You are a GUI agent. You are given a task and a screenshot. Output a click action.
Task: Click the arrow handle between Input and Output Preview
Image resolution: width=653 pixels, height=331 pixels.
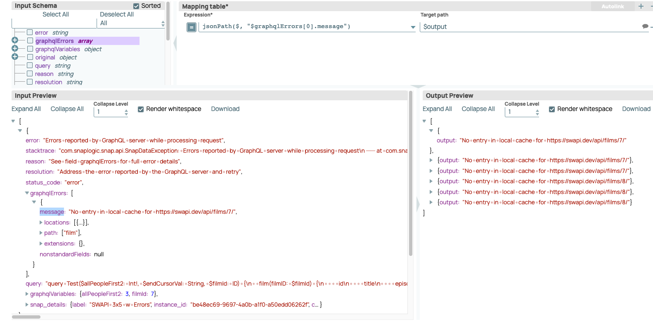[x=418, y=203]
